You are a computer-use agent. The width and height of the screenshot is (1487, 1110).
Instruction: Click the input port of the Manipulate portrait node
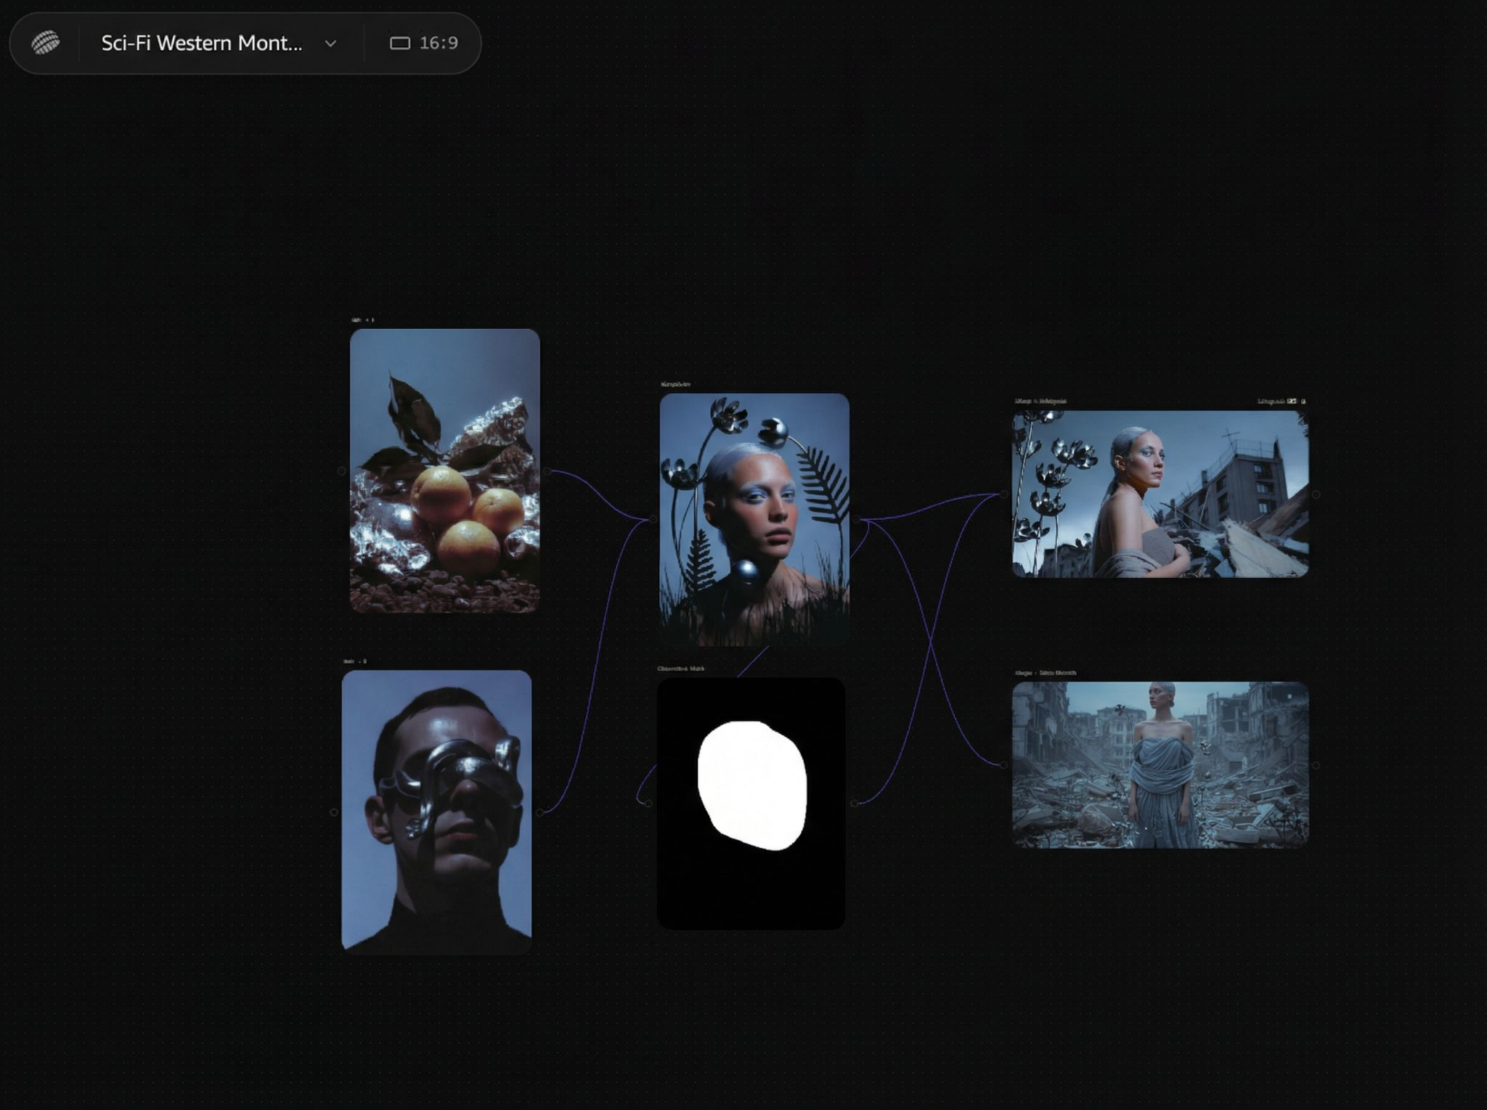(x=653, y=518)
